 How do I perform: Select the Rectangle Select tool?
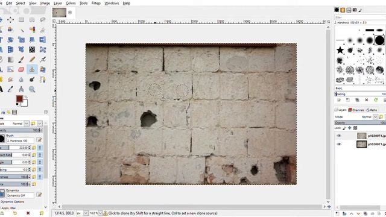click(22, 20)
